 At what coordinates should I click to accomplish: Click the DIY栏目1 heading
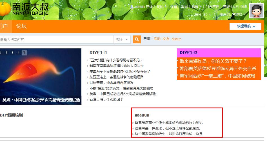98,53
